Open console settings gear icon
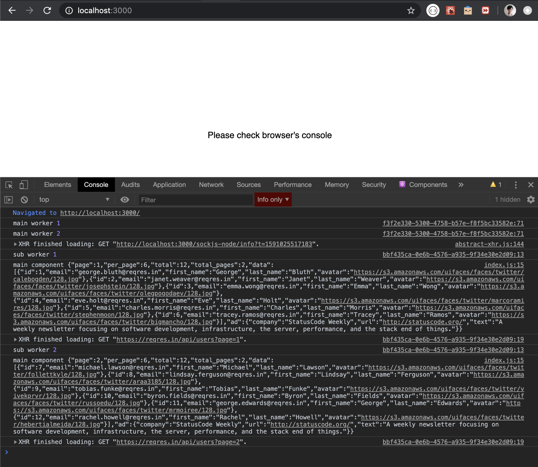Screen dimensions: 538x467 coord(531,200)
